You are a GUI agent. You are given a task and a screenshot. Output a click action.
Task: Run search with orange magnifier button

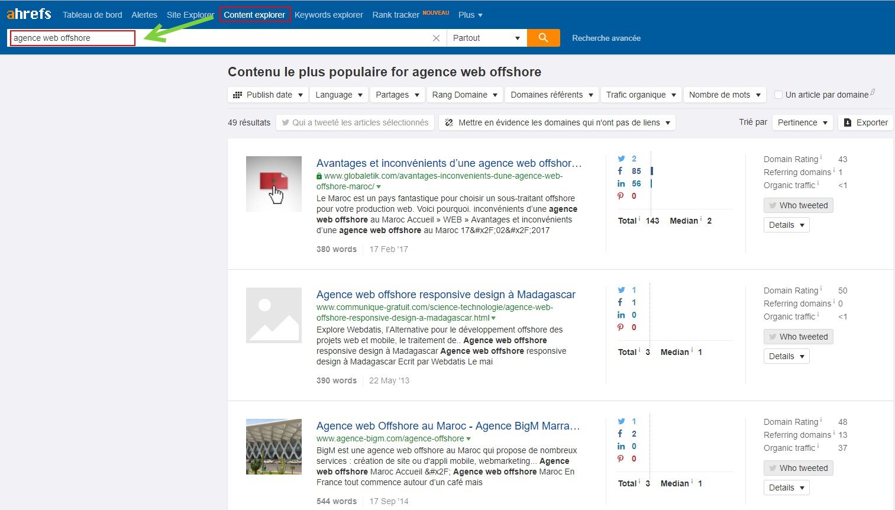click(543, 38)
